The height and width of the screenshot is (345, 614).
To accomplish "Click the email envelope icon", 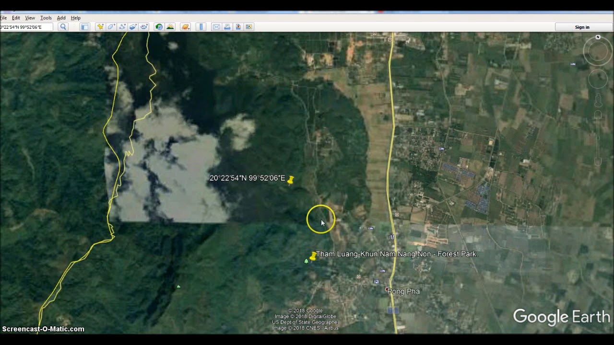I will click(216, 27).
